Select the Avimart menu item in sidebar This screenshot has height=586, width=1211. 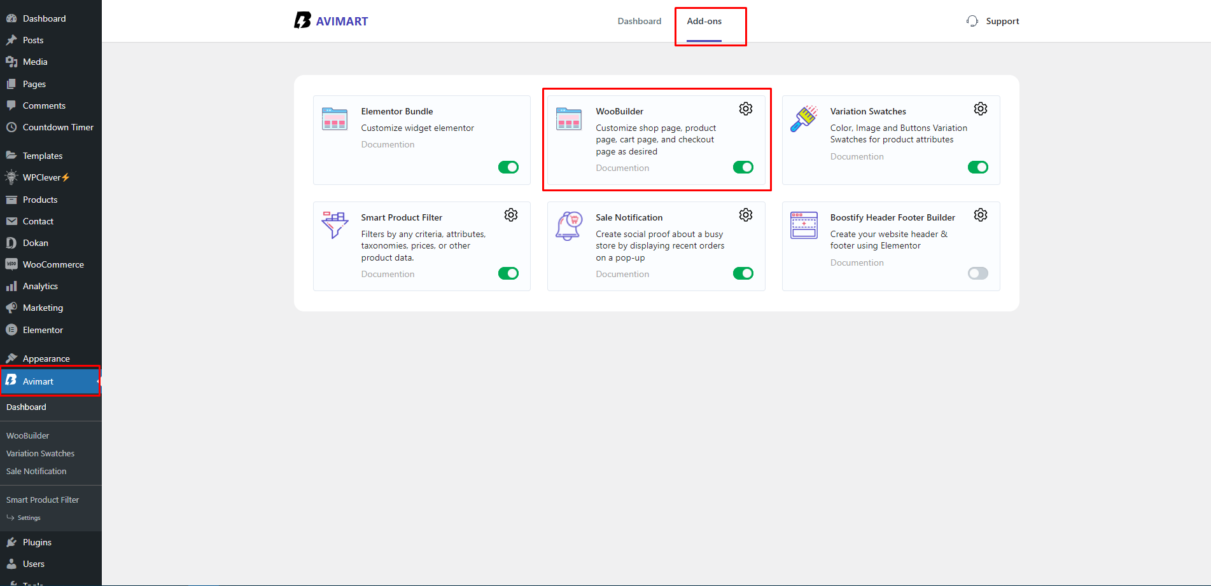[x=51, y=381]
